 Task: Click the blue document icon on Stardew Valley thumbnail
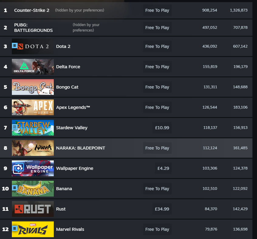click(15, 126)
